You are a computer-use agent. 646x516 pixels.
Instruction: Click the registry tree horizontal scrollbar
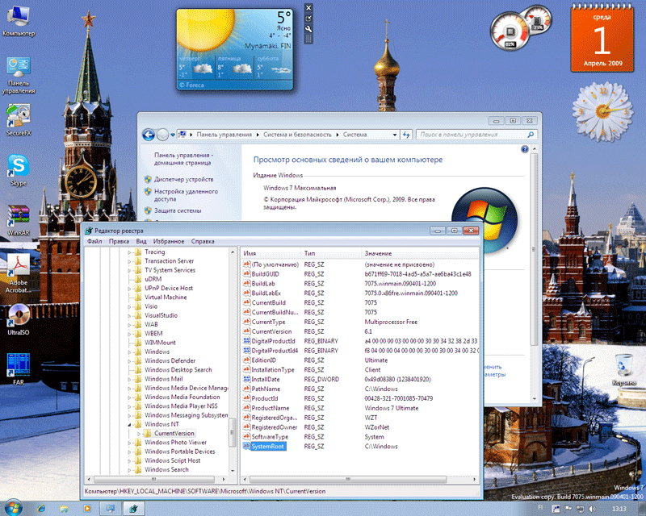click(155, 480)
